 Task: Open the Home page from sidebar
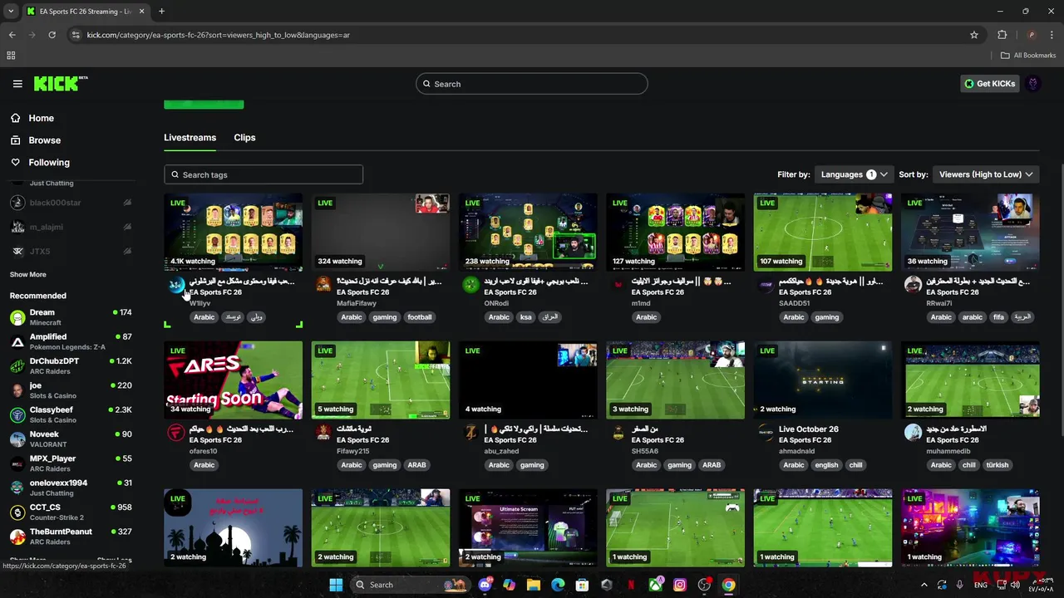coord(41,118)
